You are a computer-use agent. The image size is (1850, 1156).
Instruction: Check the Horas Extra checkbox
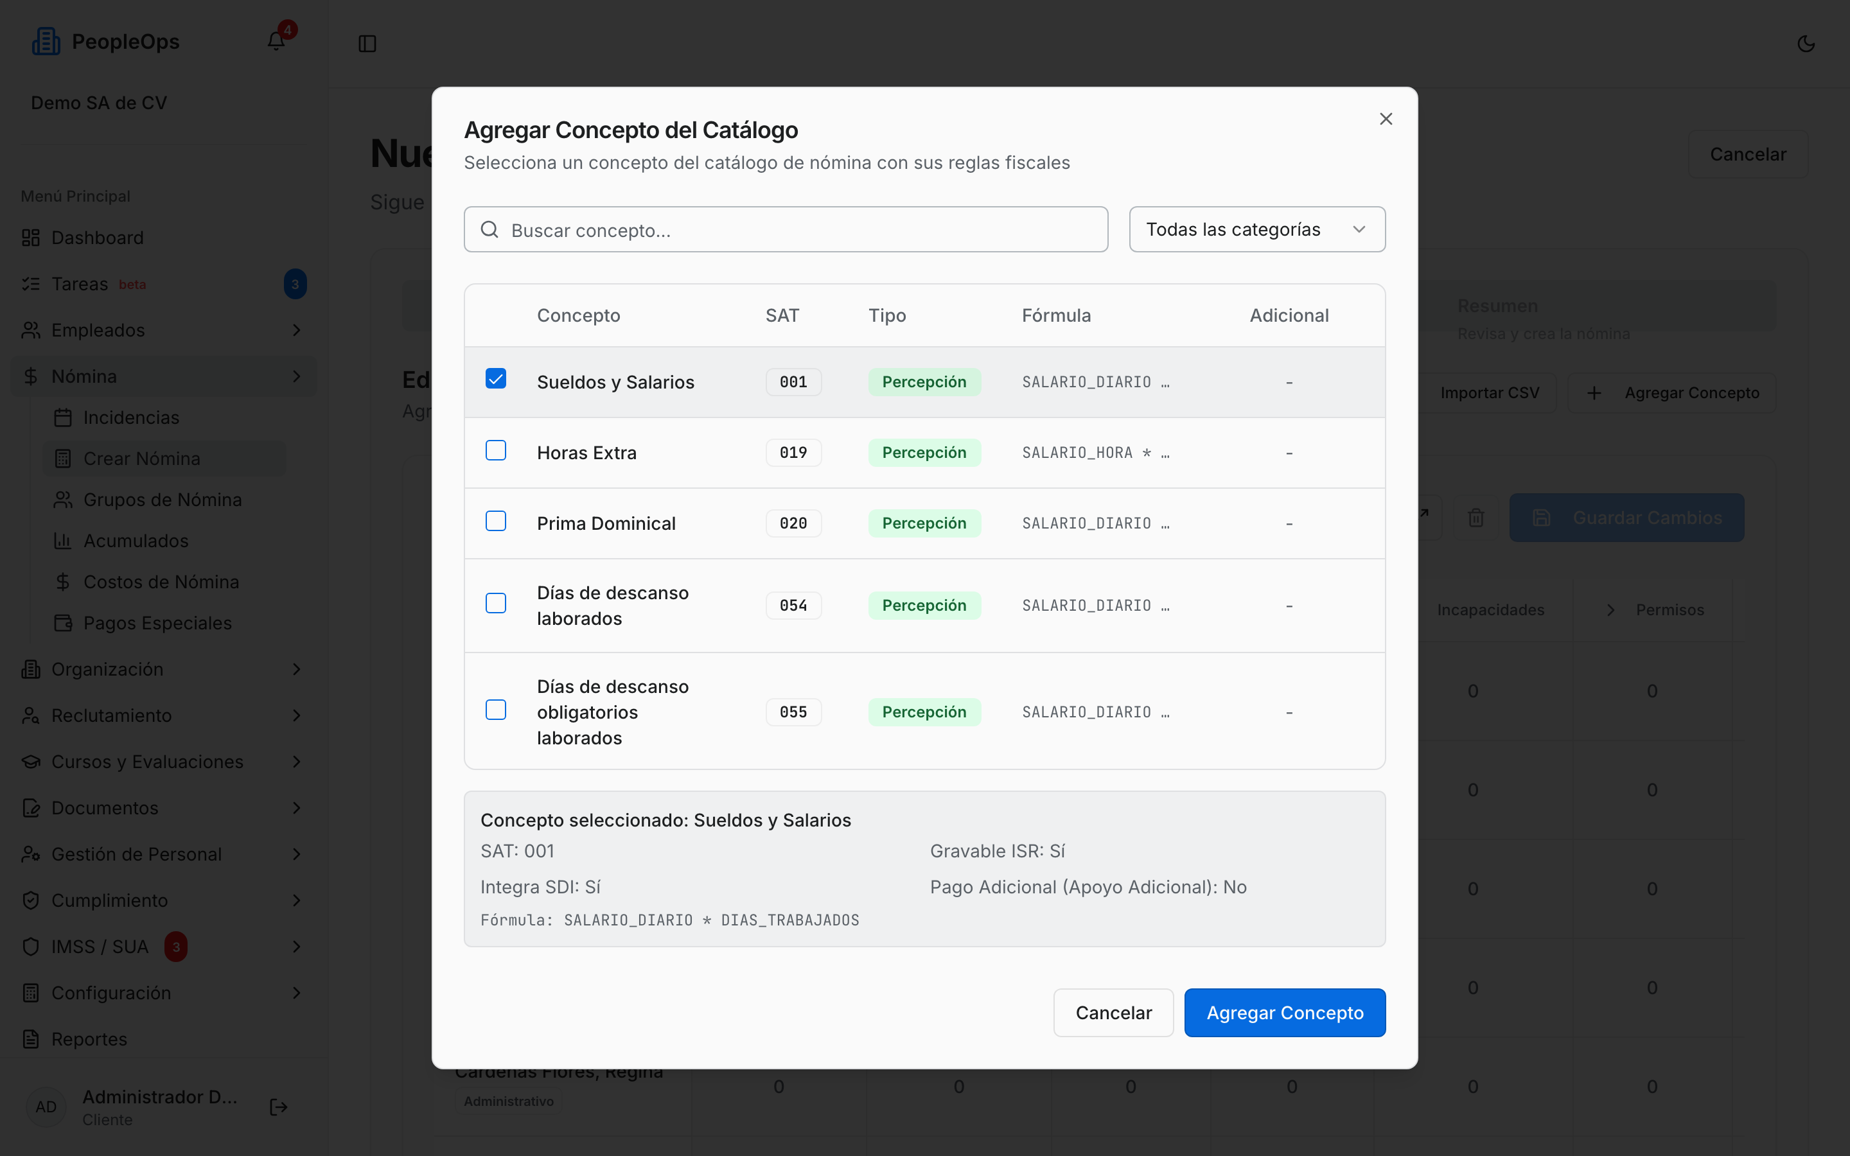(496, 450)
